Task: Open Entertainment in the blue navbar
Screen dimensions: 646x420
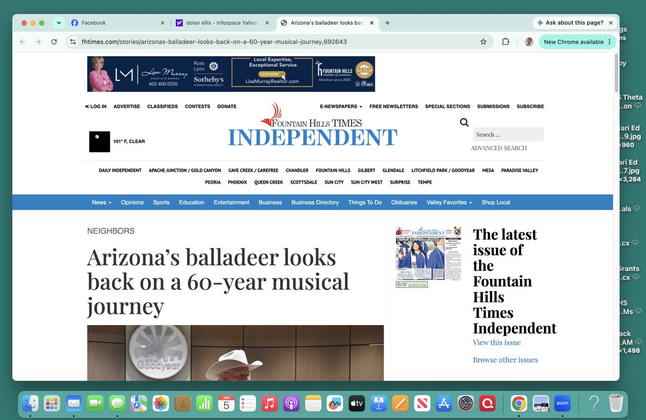Action: [231, 202]
